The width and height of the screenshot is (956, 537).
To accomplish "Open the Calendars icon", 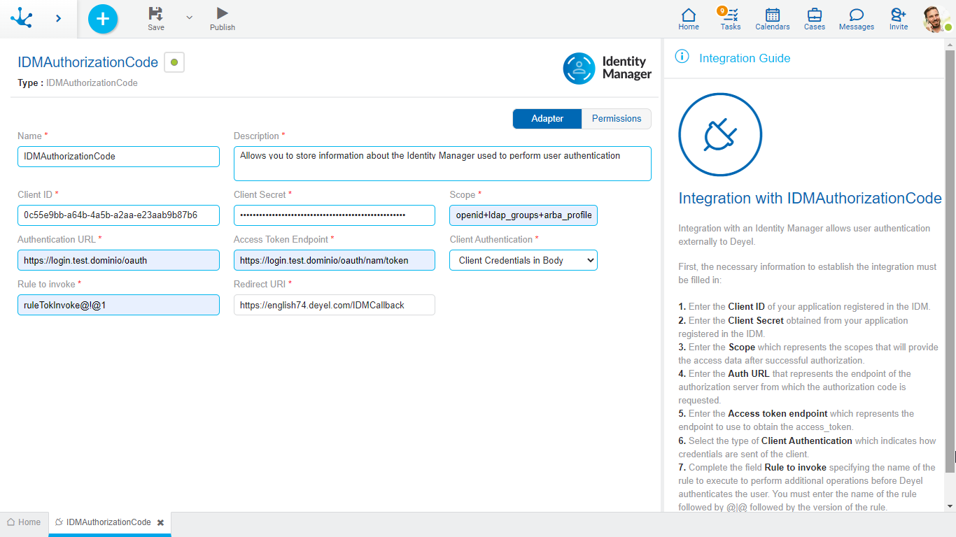I will [773, 19].
